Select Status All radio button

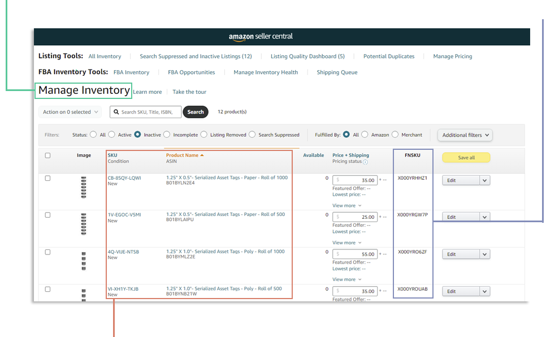93,135
